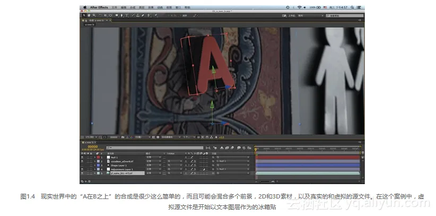Open the 编辑 menu

point(124,7)
